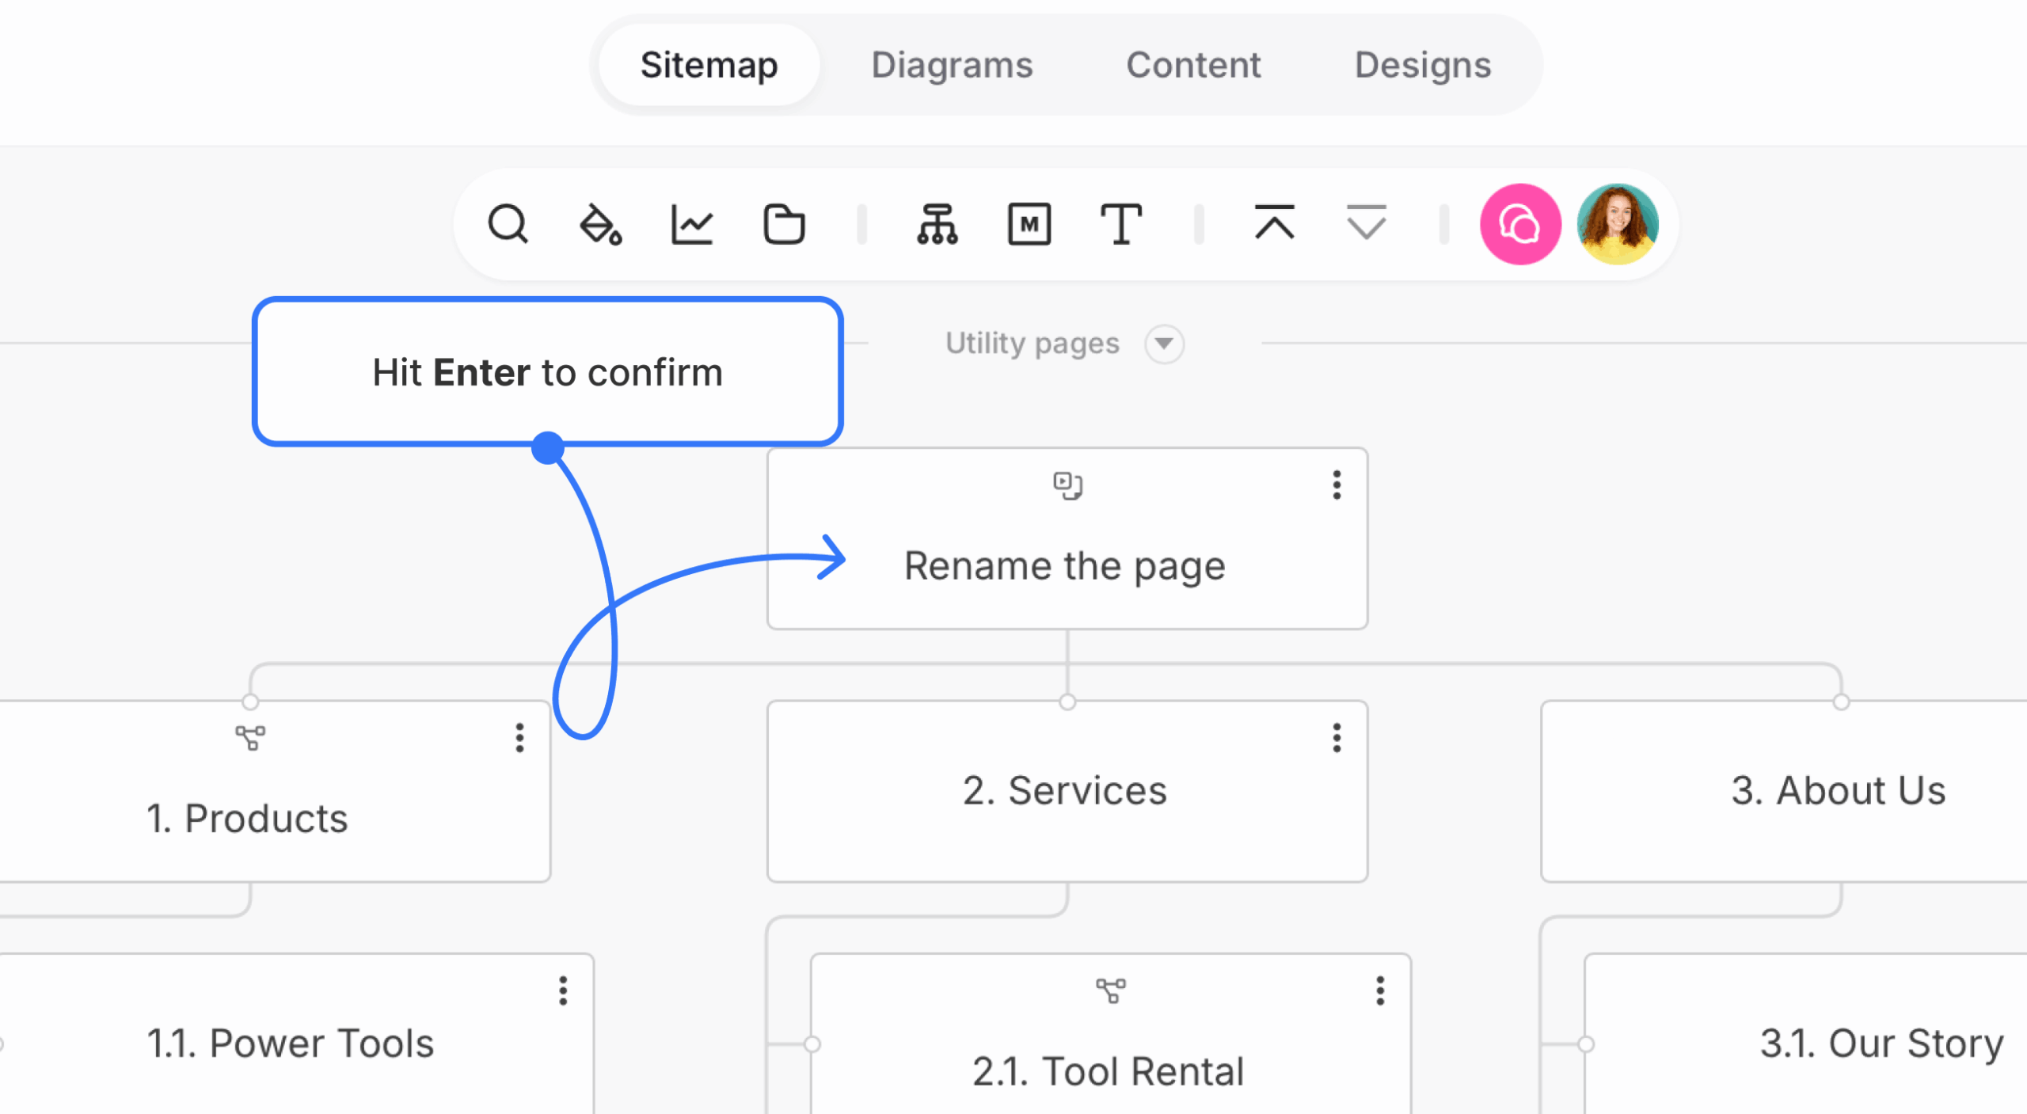Open the analytics line chart icon

tap(692, 224)
